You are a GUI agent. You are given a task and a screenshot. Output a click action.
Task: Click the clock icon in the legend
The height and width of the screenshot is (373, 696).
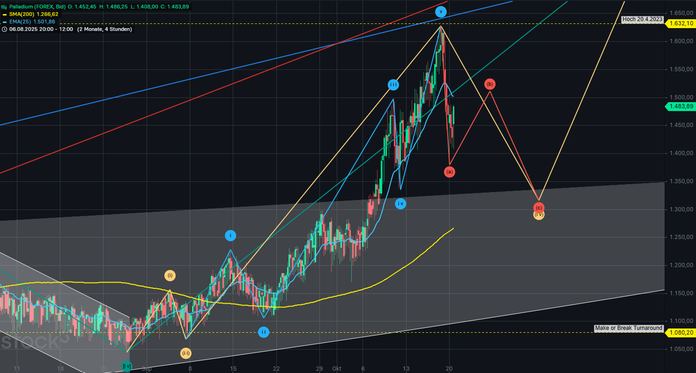4,29
